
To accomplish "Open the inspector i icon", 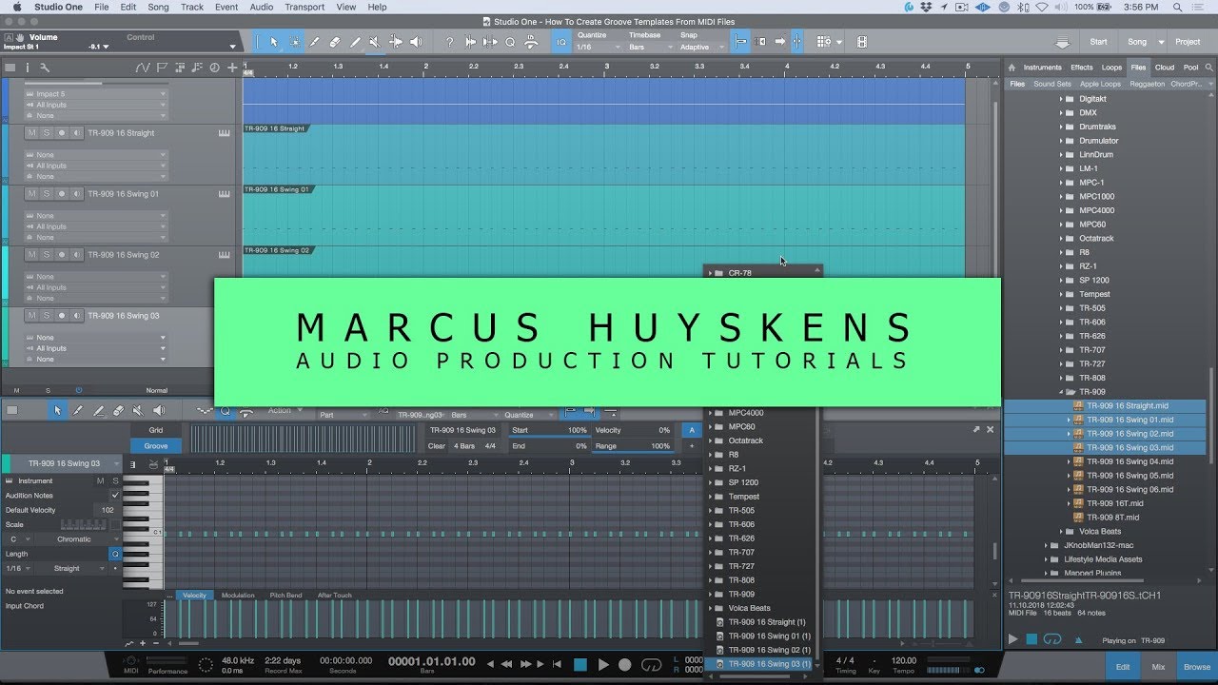I will coord(27,68).
